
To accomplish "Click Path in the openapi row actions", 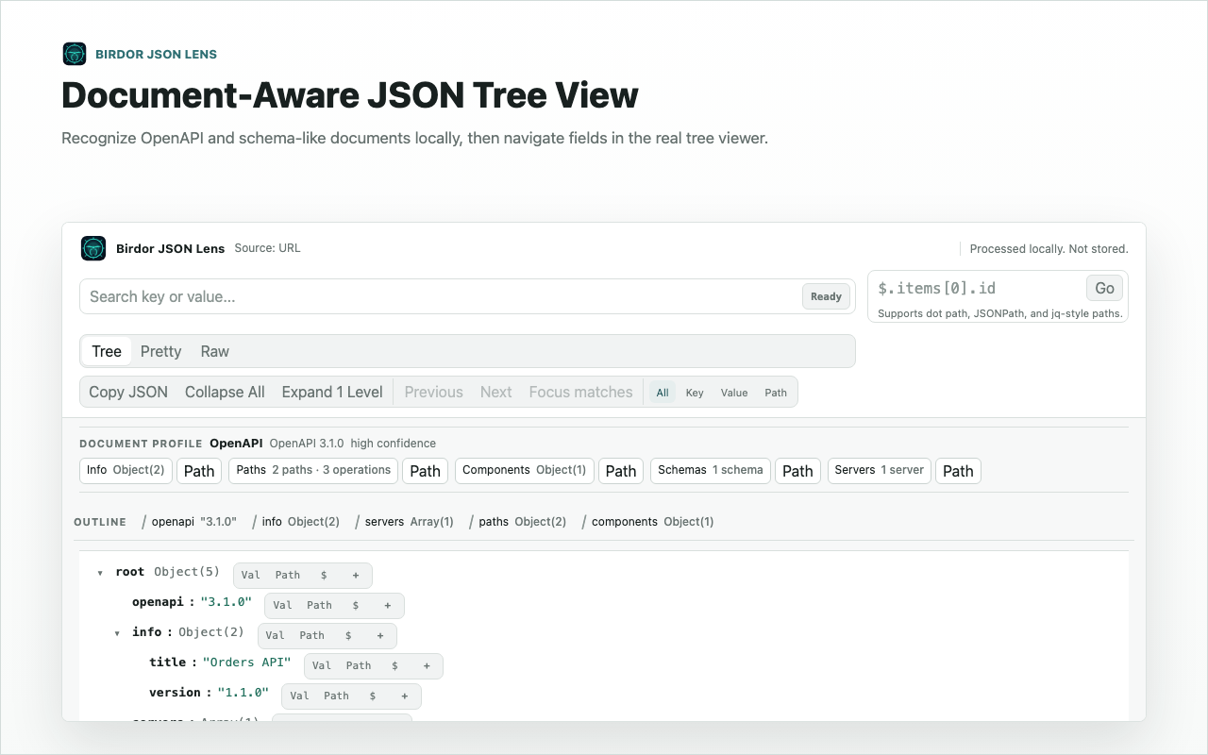I will tap(320, 605).
